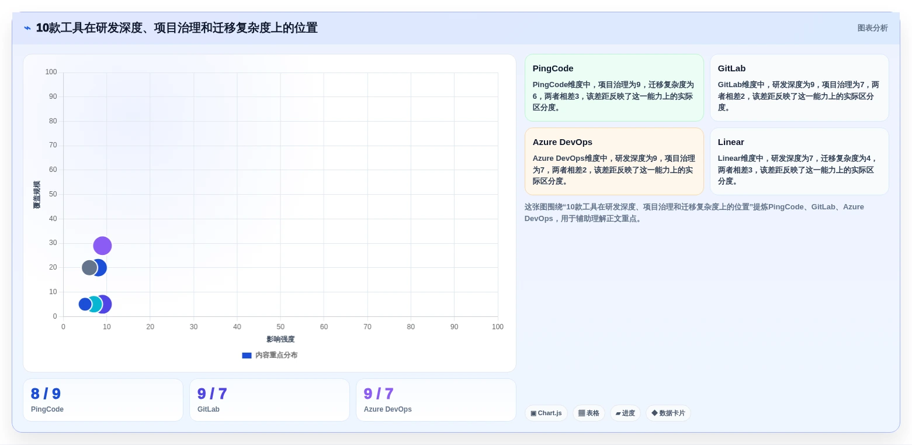This screenshot has width=912, height=445.
Task: Click the Chart.js tag
Action: 546,413
